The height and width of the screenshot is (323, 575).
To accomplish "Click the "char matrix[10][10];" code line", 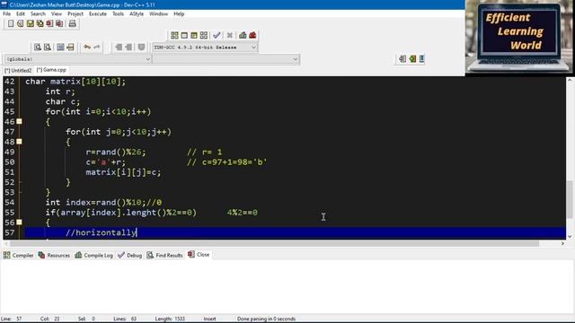I will click(75, 82).
